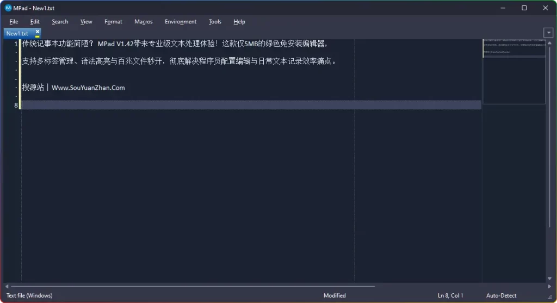557x303 pixels.
Task: Click the scroll up arrow of vertical scrollbar
Action: pyautogui.click(x=549, y=42)
